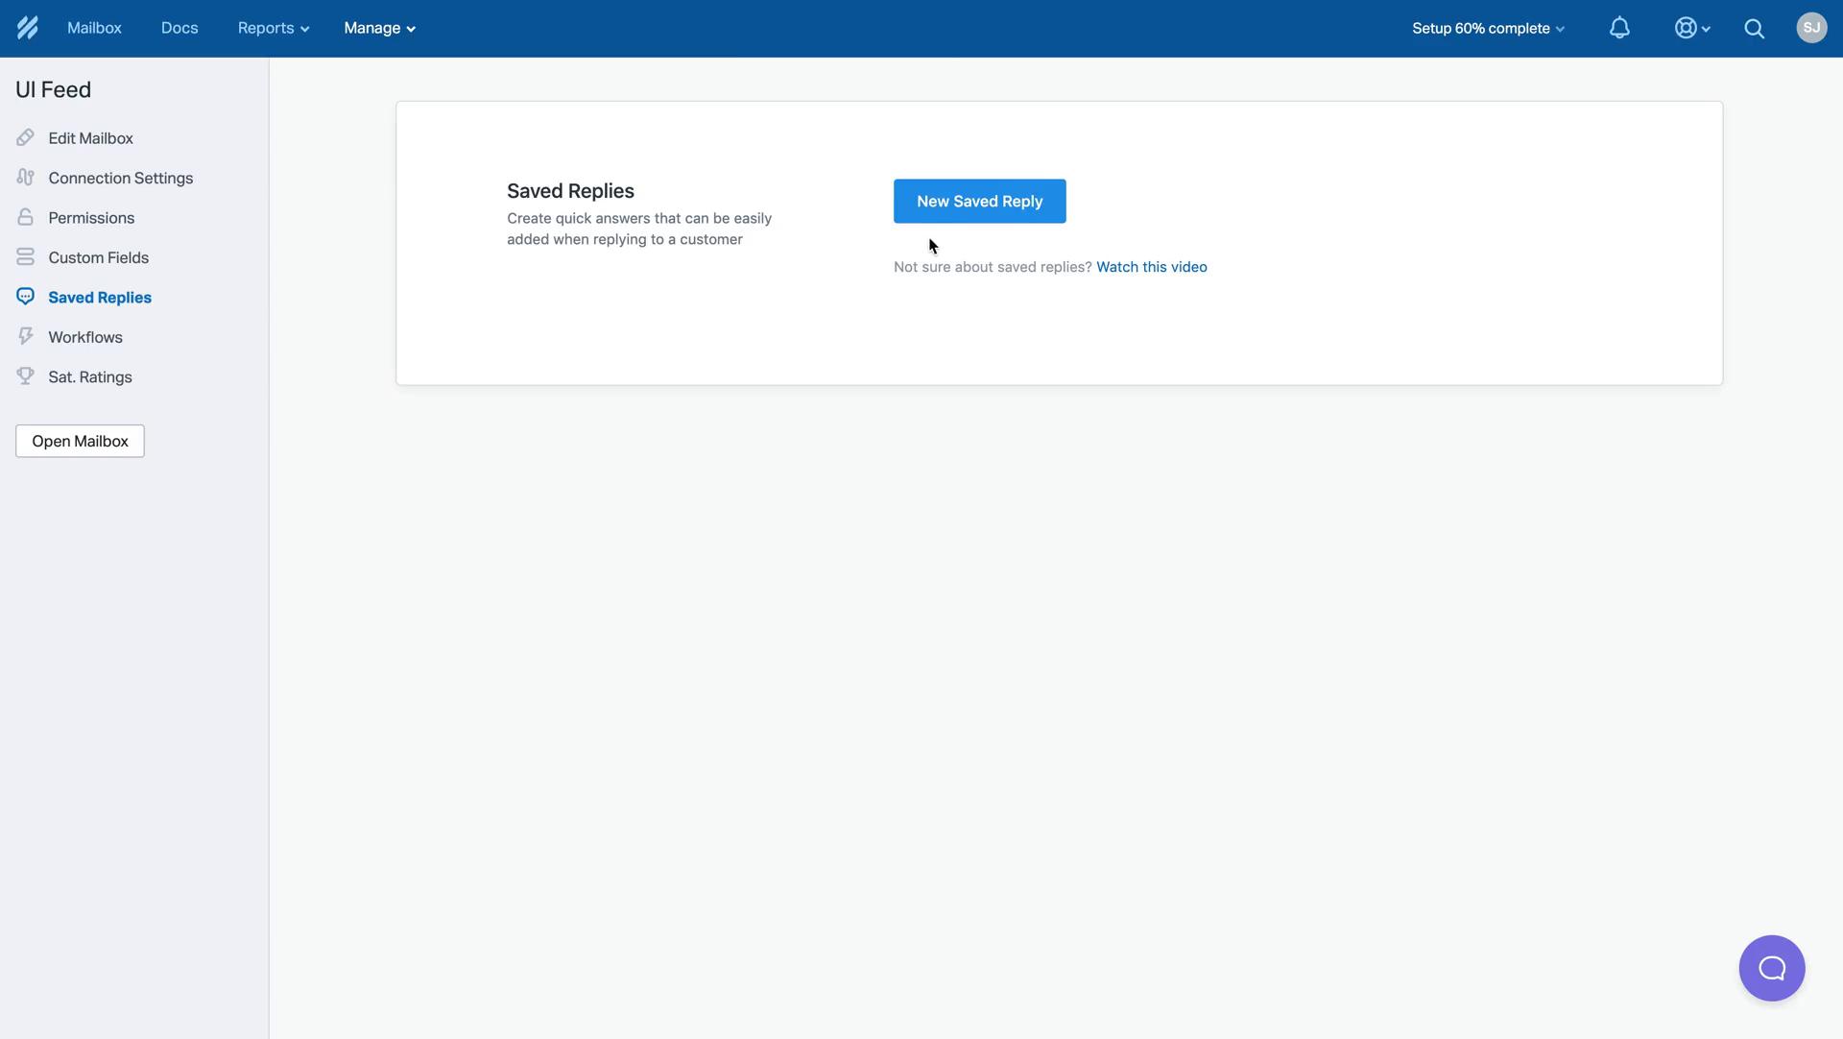
Task: Click the Connection Settings sidebar item
Action: pyautogui.click(x=122, y=179)
